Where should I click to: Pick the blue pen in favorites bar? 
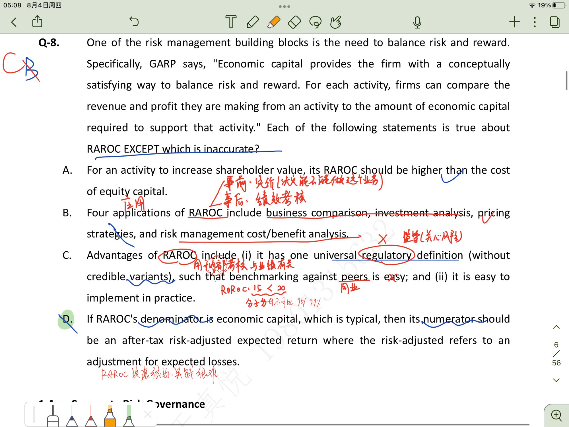coord(72,416)
